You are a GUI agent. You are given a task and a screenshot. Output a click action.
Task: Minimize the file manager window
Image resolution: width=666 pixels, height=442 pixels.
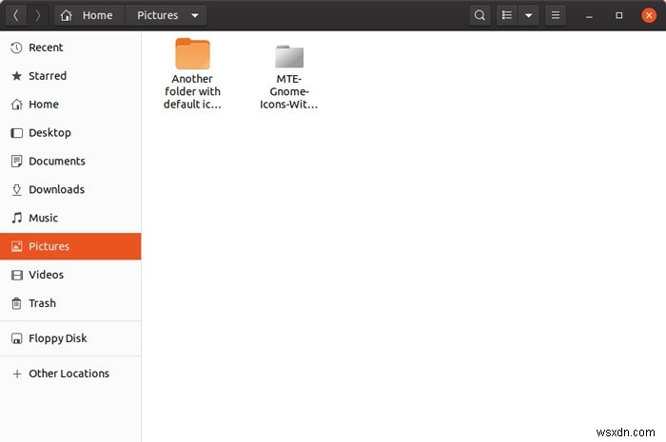click(589, 16)
